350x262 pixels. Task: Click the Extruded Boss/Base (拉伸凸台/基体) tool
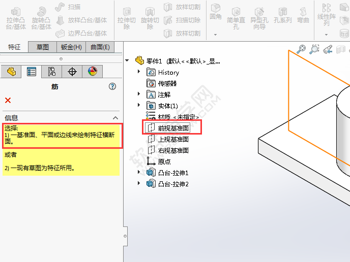[x=16, y=19]
